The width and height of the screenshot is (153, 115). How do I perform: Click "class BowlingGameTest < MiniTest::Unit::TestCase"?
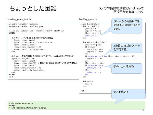(x=36, y=31)
